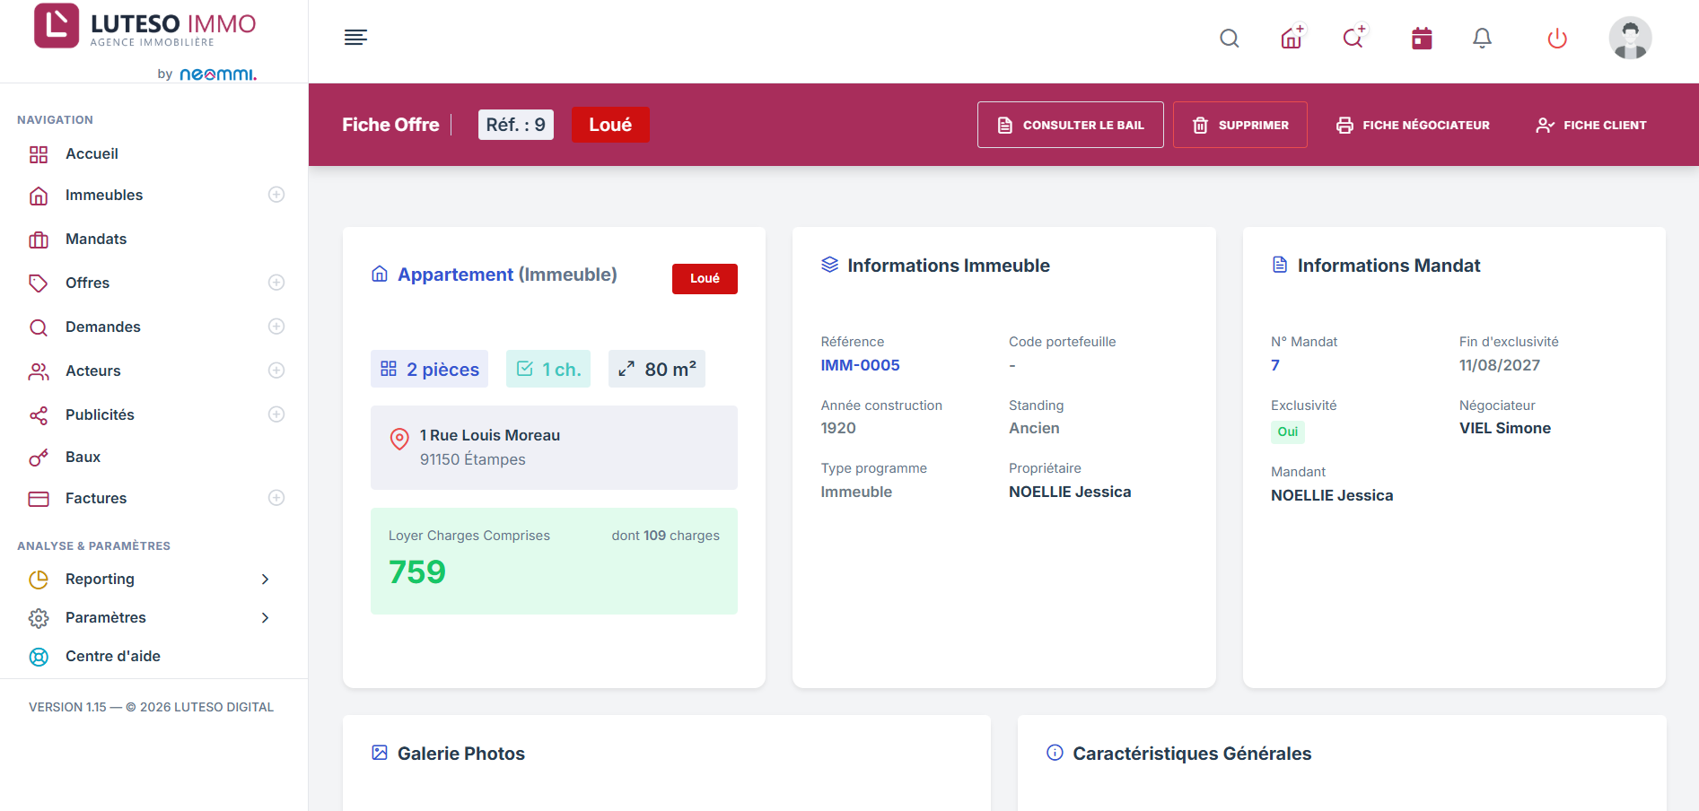Open building reference IMM-0005 link
Screen dimensions: 1699x811
point(860,365)
